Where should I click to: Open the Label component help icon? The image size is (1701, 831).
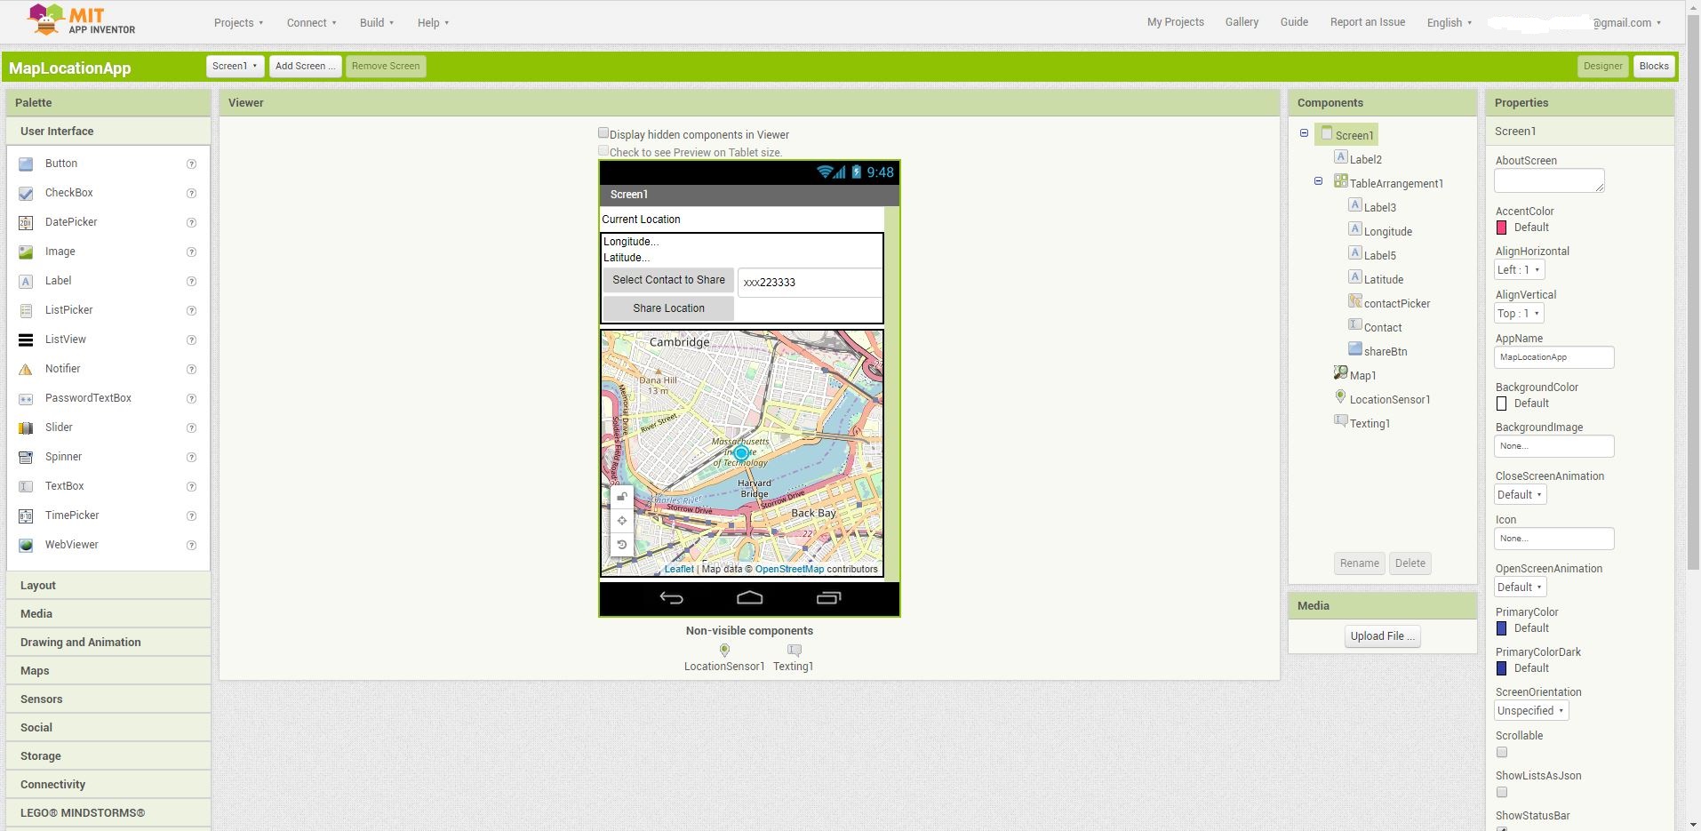(x=191, y=281)
